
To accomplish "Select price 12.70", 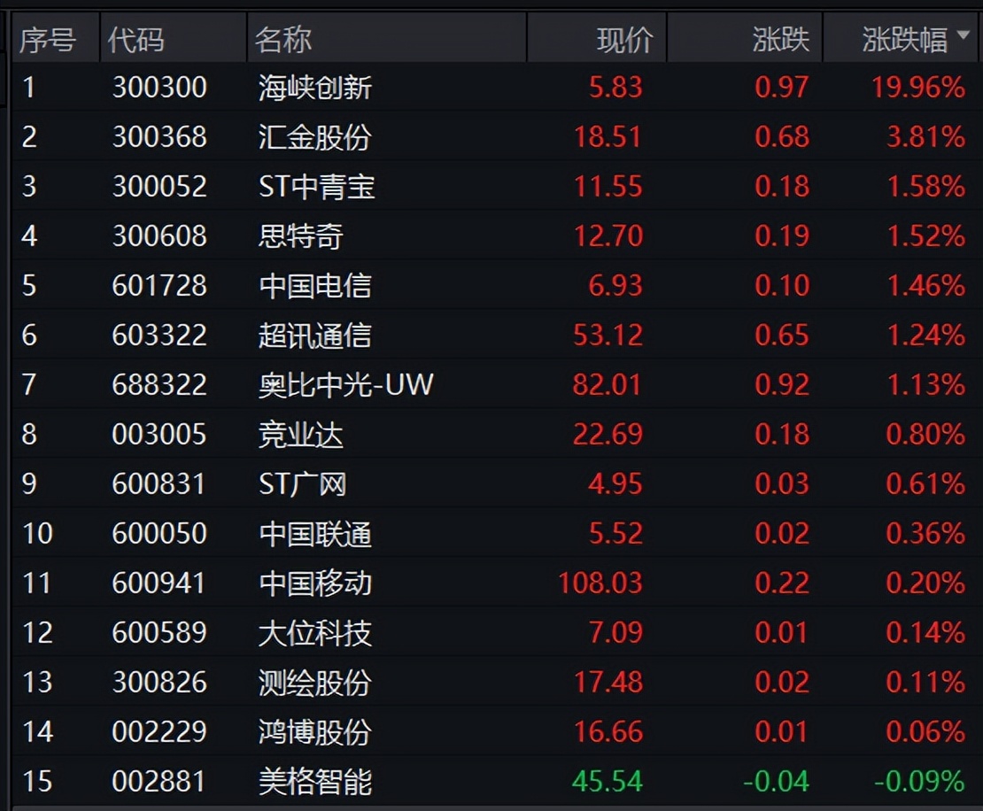I will click(608, 236).
